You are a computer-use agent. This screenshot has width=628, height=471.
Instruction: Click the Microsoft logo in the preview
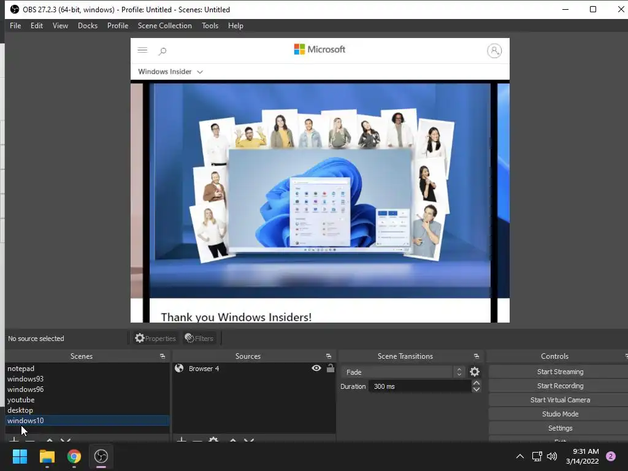319,49
